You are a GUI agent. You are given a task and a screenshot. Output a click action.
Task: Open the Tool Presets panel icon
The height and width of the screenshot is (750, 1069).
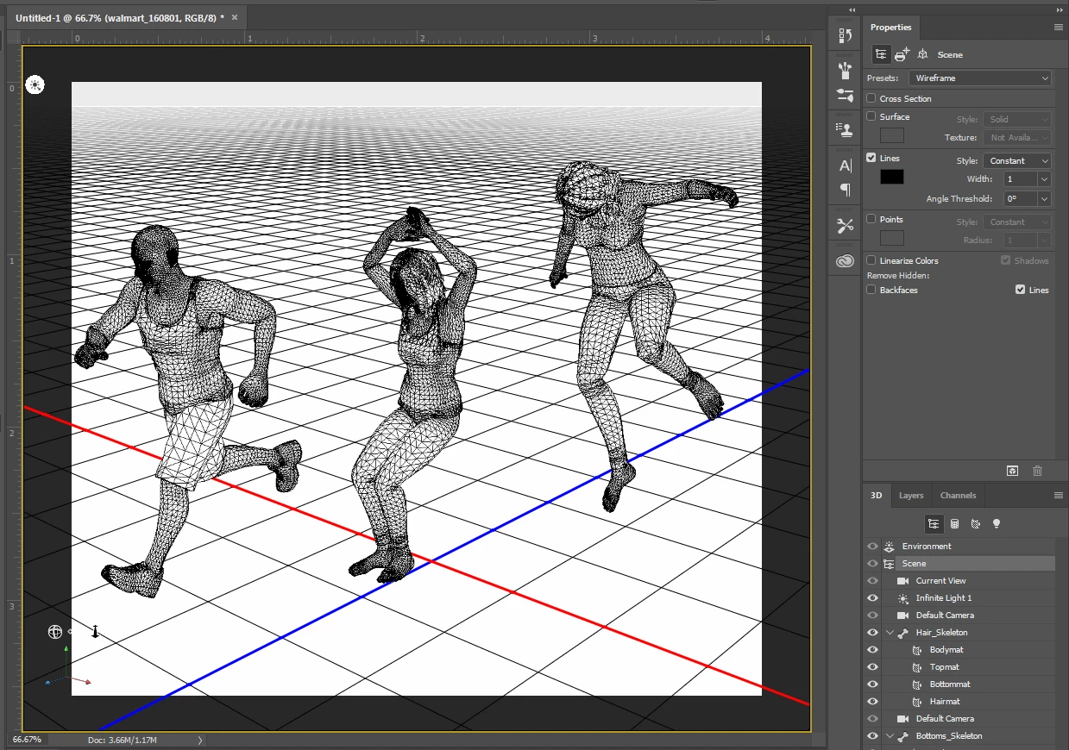point(846,226)
